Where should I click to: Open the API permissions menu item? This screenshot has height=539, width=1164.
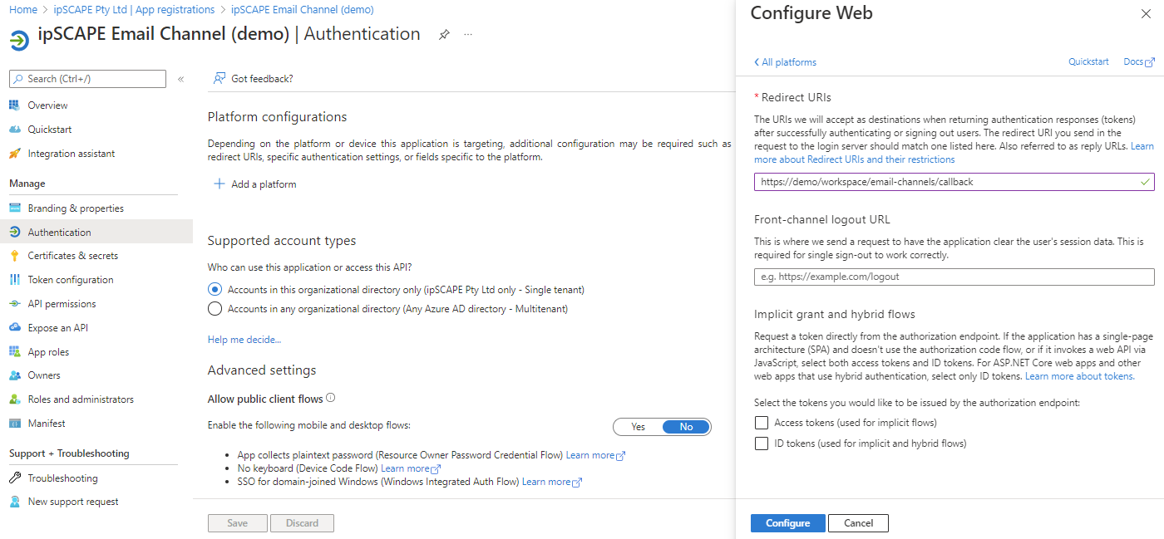(x=62, y=304)
